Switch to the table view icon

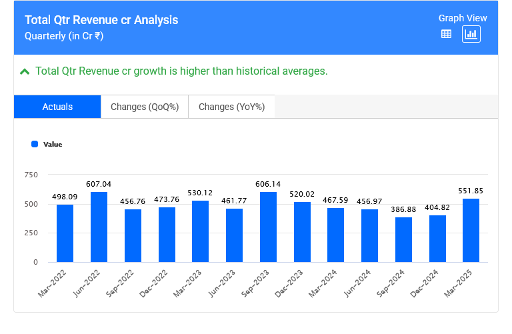pyautogui.click(x=447, y=34)
